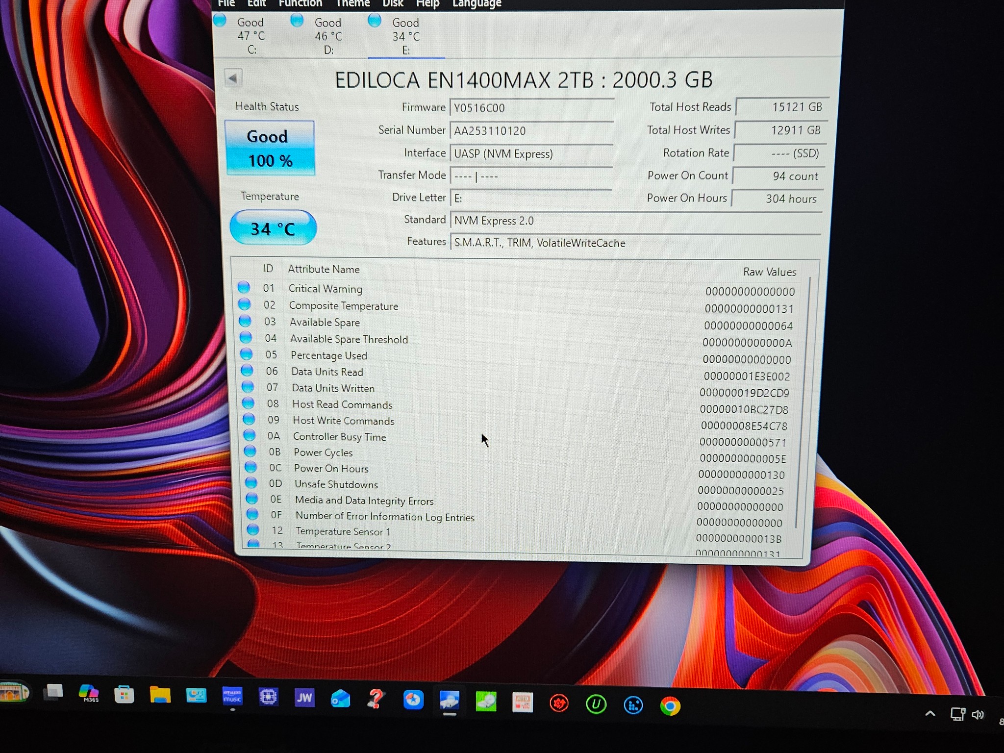1004x753 pixels.
Task: Open Microsoft 365 Copilot from taskbar
Action: pos(89,693)
